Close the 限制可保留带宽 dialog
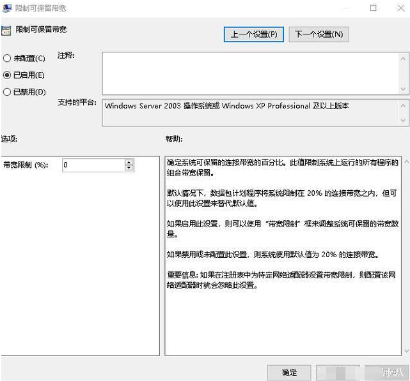 pyautogui.click(x=400, y=8)
